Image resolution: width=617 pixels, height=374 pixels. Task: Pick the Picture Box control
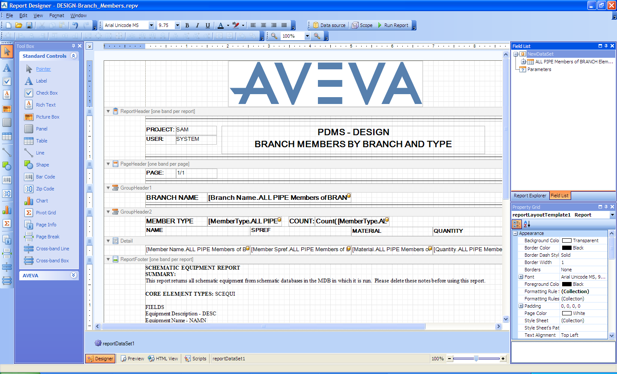[47, 117]
